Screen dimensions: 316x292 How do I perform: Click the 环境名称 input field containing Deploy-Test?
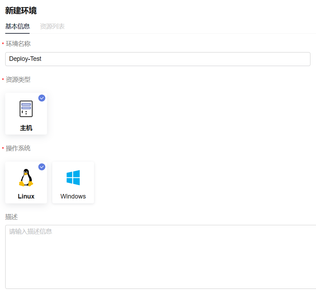click(157, 59)
